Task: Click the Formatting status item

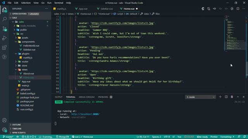Action: tap(227, 137)
